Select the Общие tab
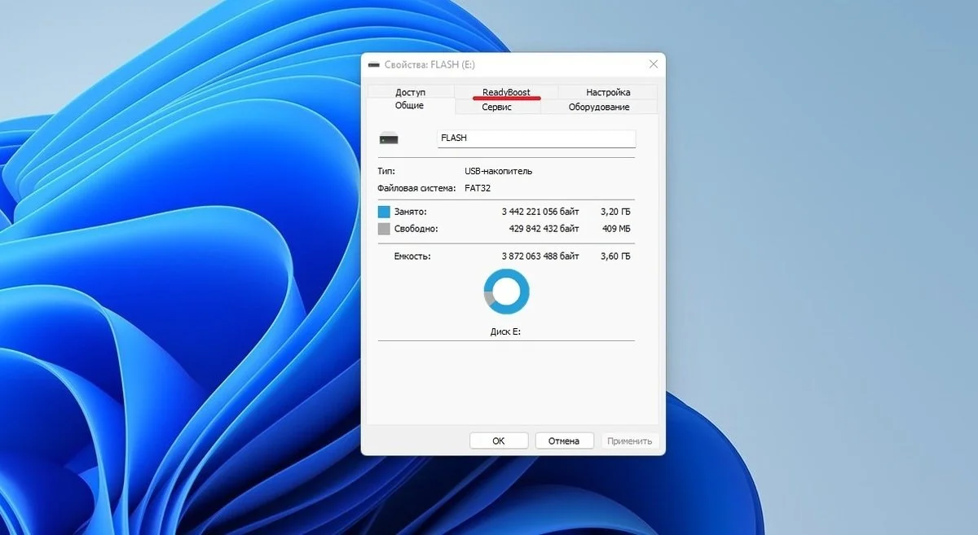 [409, 106]
